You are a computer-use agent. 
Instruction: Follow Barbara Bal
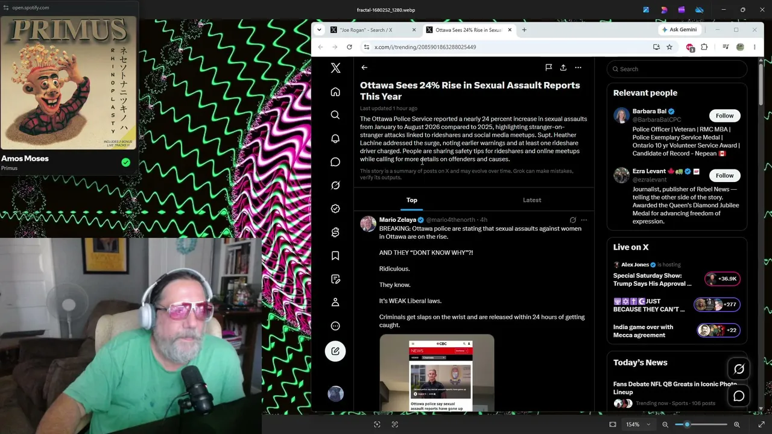coord(724,116)
